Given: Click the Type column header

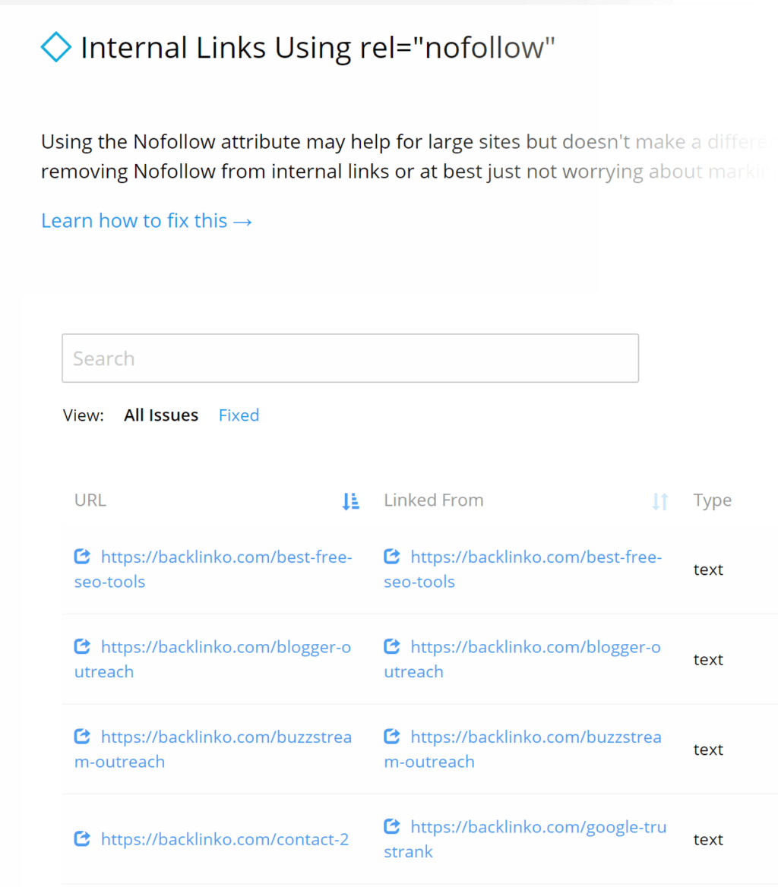Looking at the screenshot, I should pyautogui.click(x=712, y=500).
